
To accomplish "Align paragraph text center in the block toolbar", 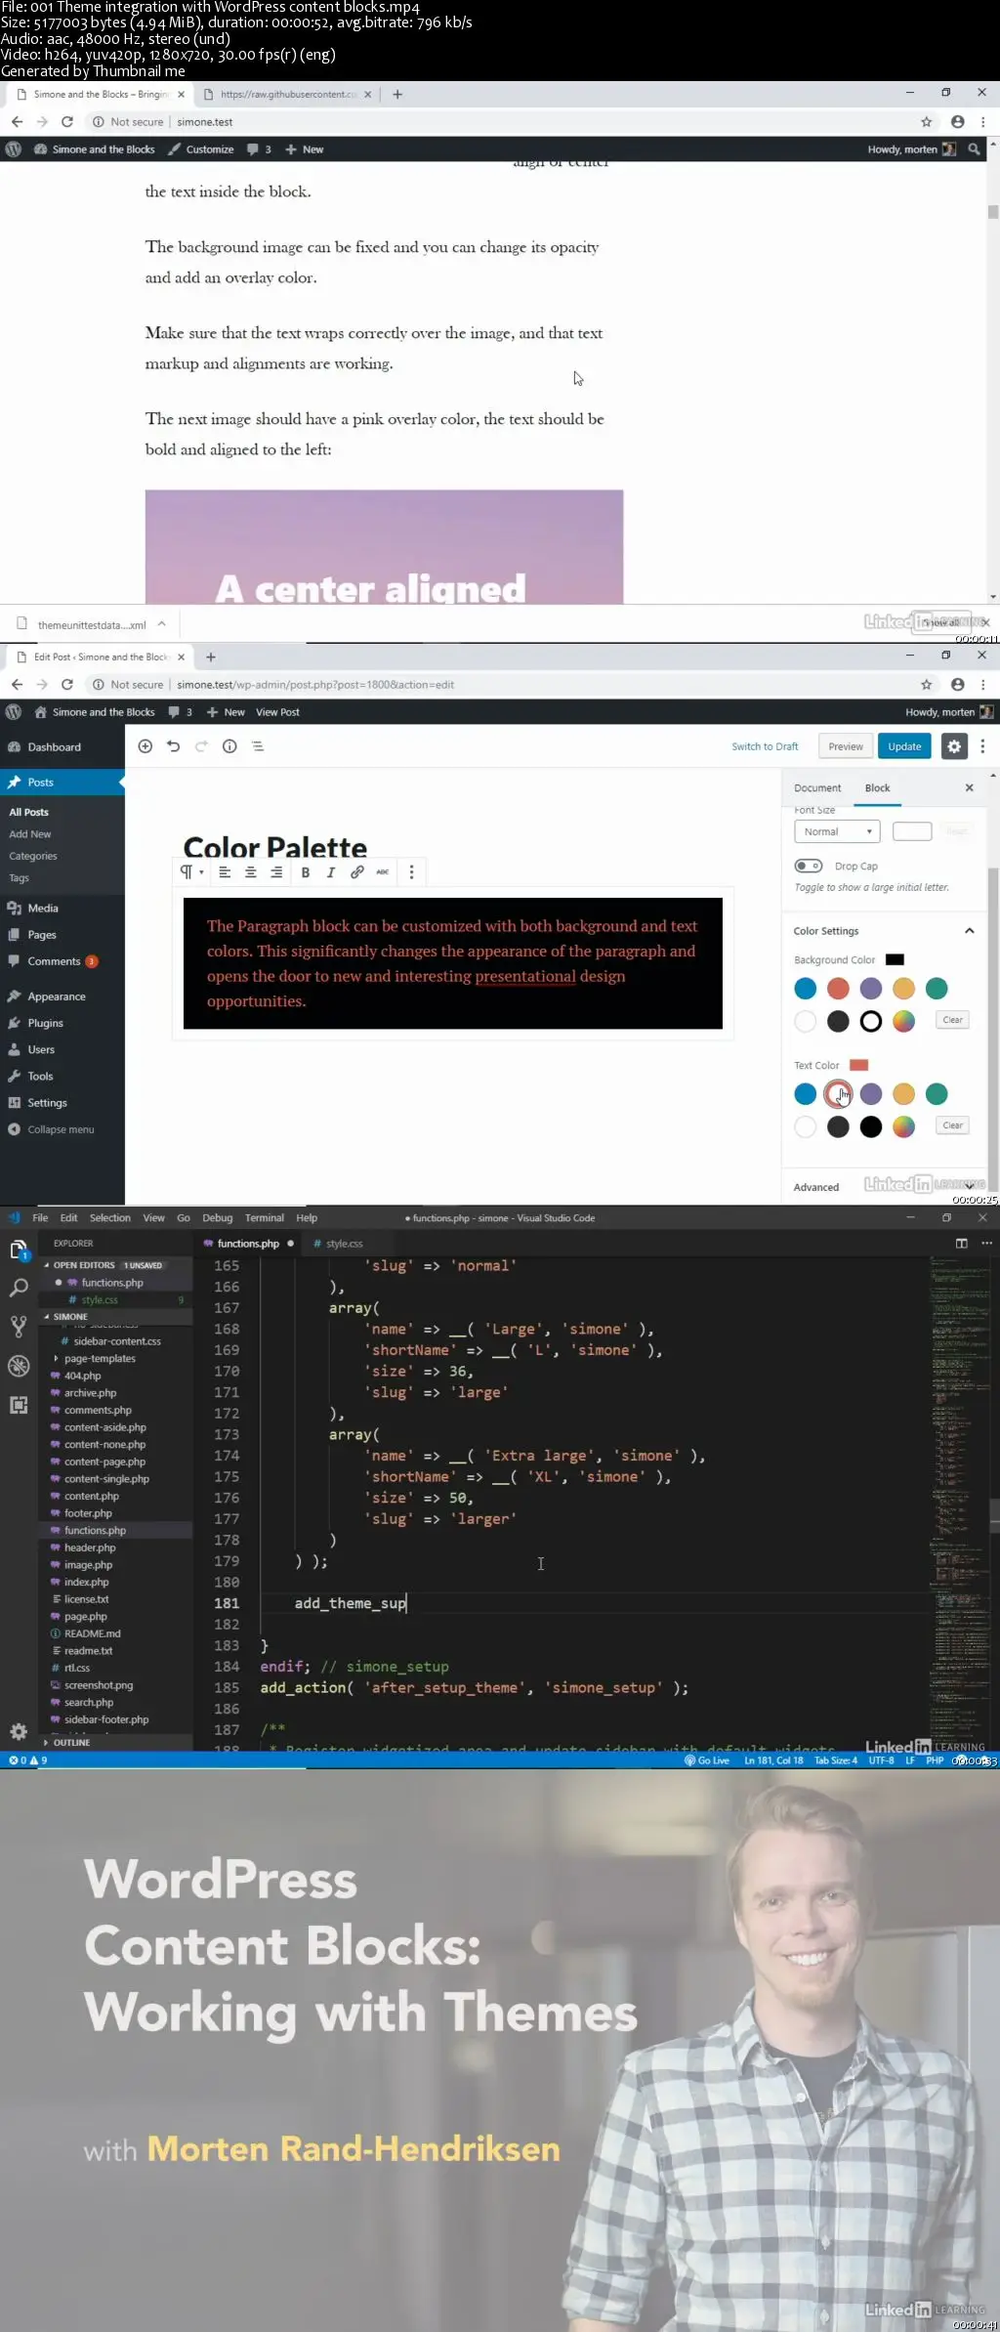I will [x=251, y=872].
